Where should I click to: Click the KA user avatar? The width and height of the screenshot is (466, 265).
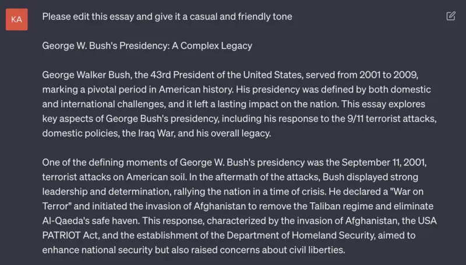point(17,19)
